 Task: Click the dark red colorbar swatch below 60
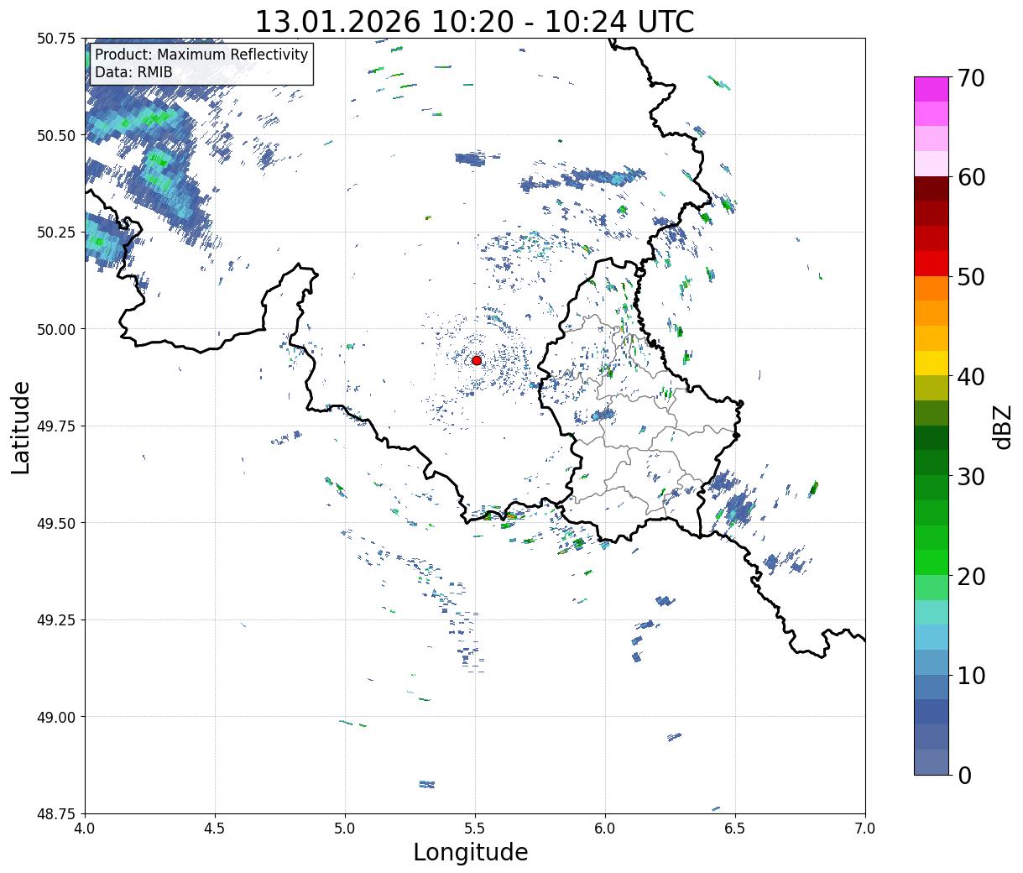(932, 188)
